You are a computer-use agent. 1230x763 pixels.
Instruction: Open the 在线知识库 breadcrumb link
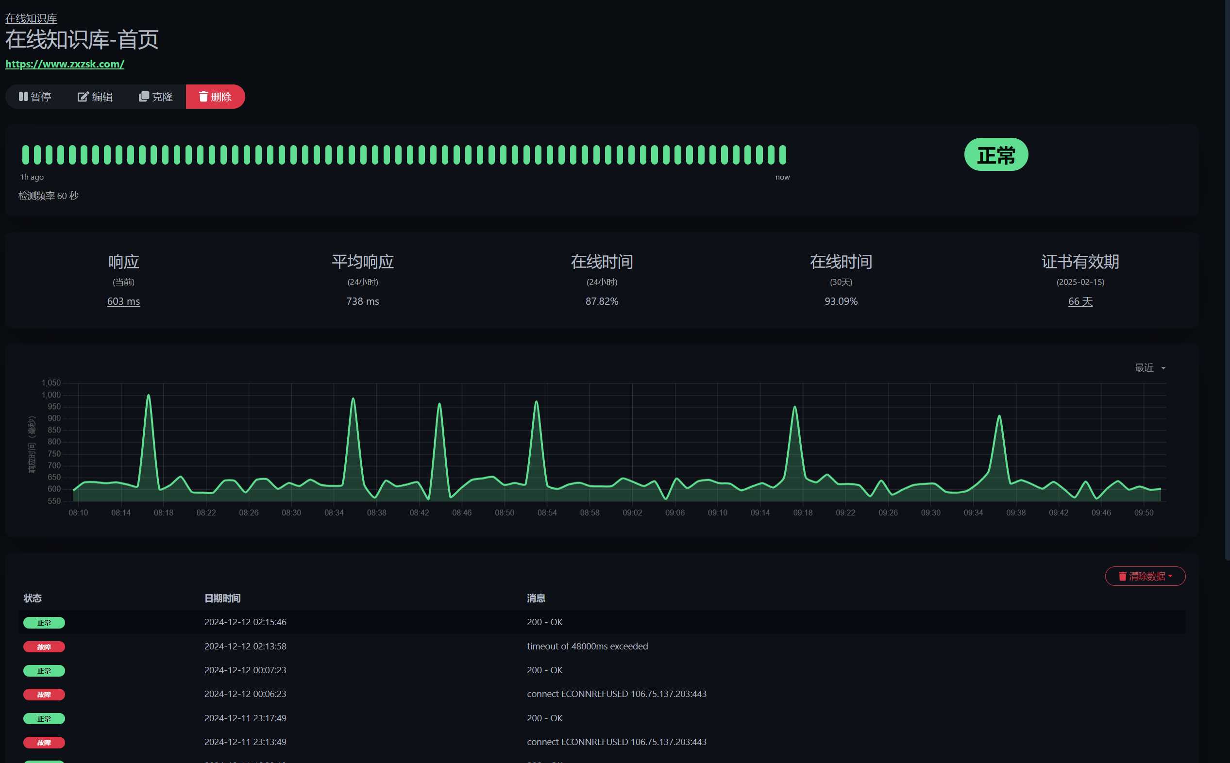31,18
